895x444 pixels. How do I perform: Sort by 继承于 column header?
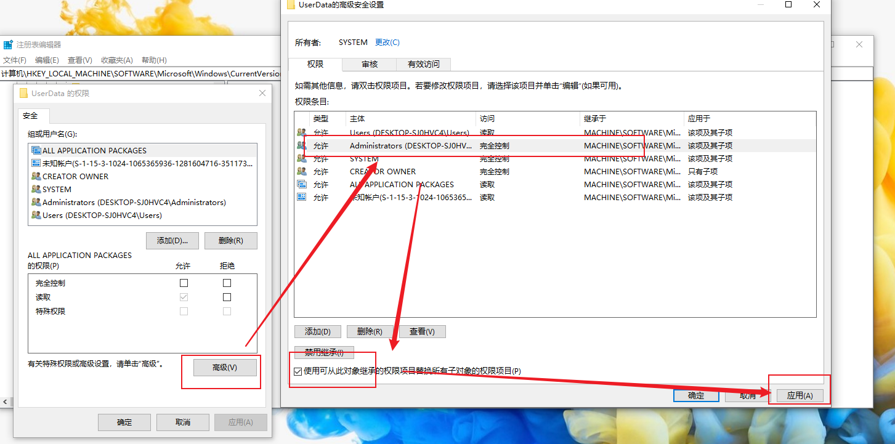coord(632,119)
